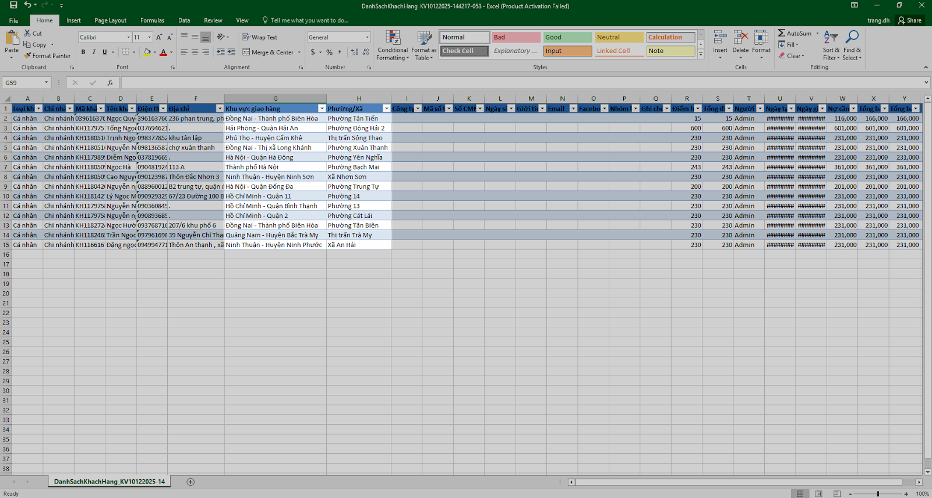932x498 pixels.
Task: Switch to Page Break Preview in status bar
Action: [x=837, y=493]
